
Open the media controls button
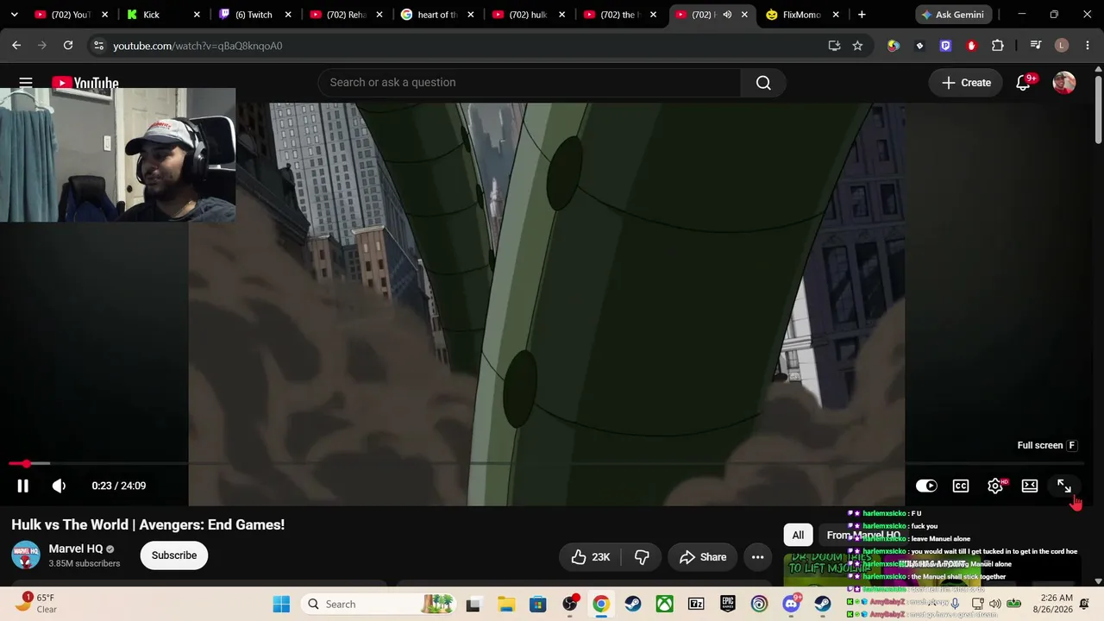1036,46
